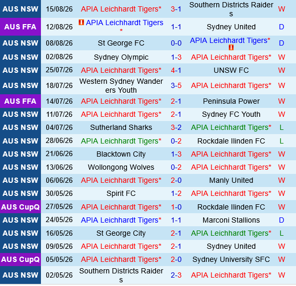Click the date 06/06/26
The width and height of the screenshot is (296, 286).
59,181
